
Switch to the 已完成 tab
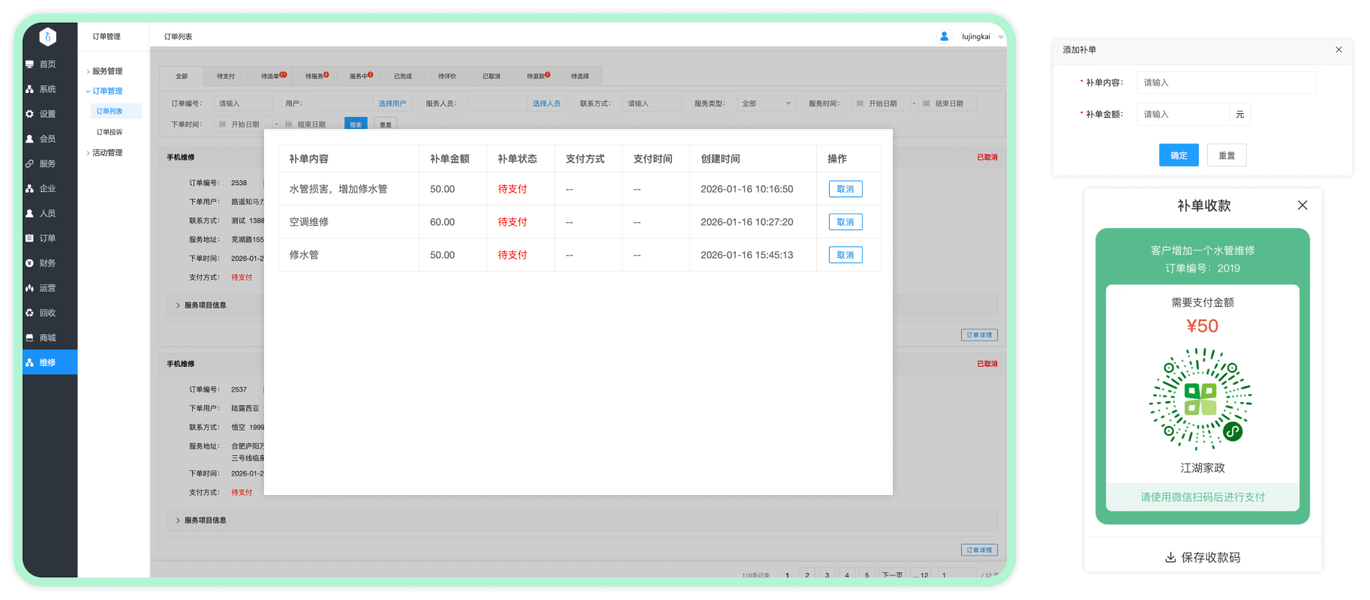click(x=403, y=76)
